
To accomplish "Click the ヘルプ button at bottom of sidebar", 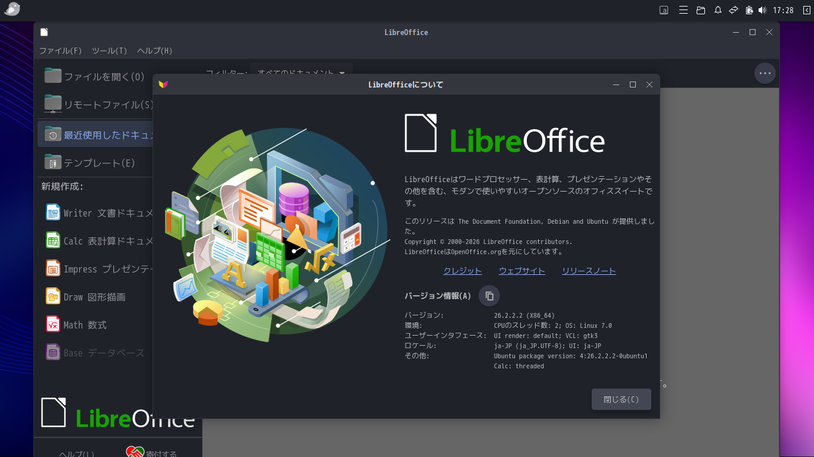I will 76,454.
